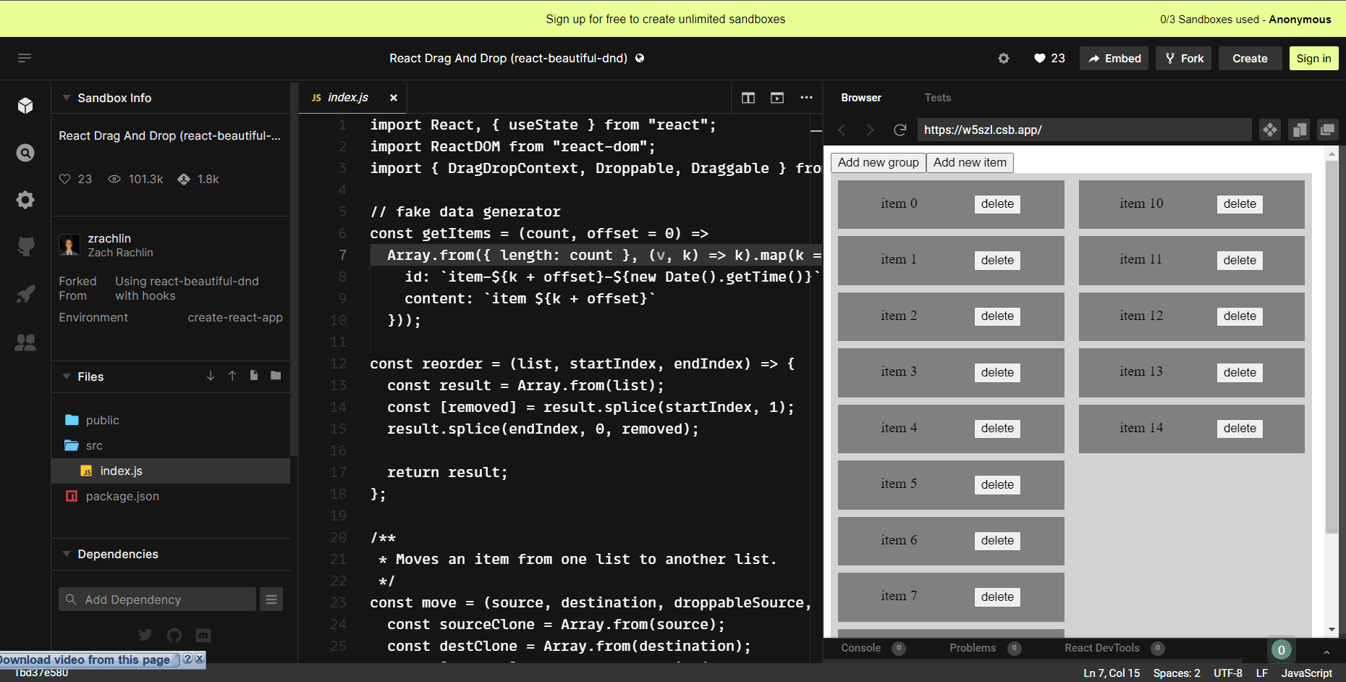Collapse the Dependencies section
1346x682 pixels.
[x=67, y=554]
